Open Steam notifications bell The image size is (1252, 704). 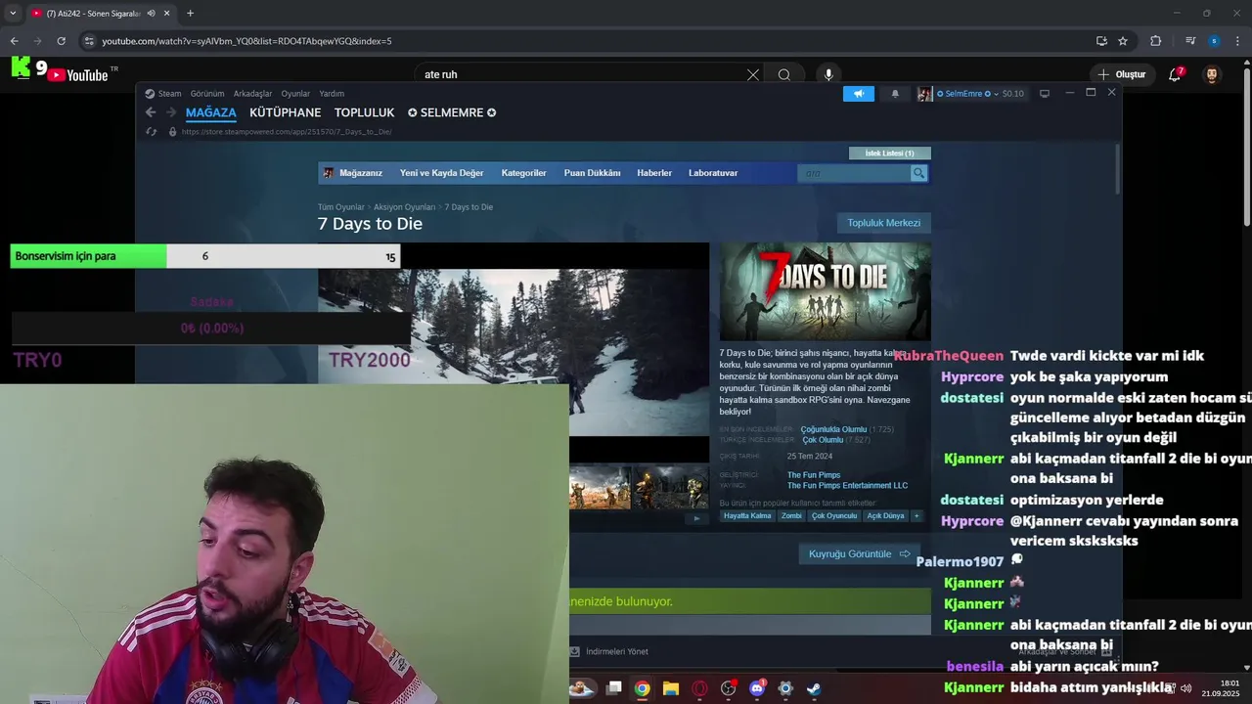tap(895, 94)
